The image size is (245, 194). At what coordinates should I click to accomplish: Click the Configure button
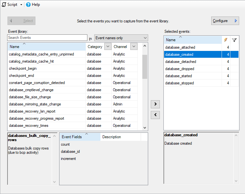click(x=225, y=21)
